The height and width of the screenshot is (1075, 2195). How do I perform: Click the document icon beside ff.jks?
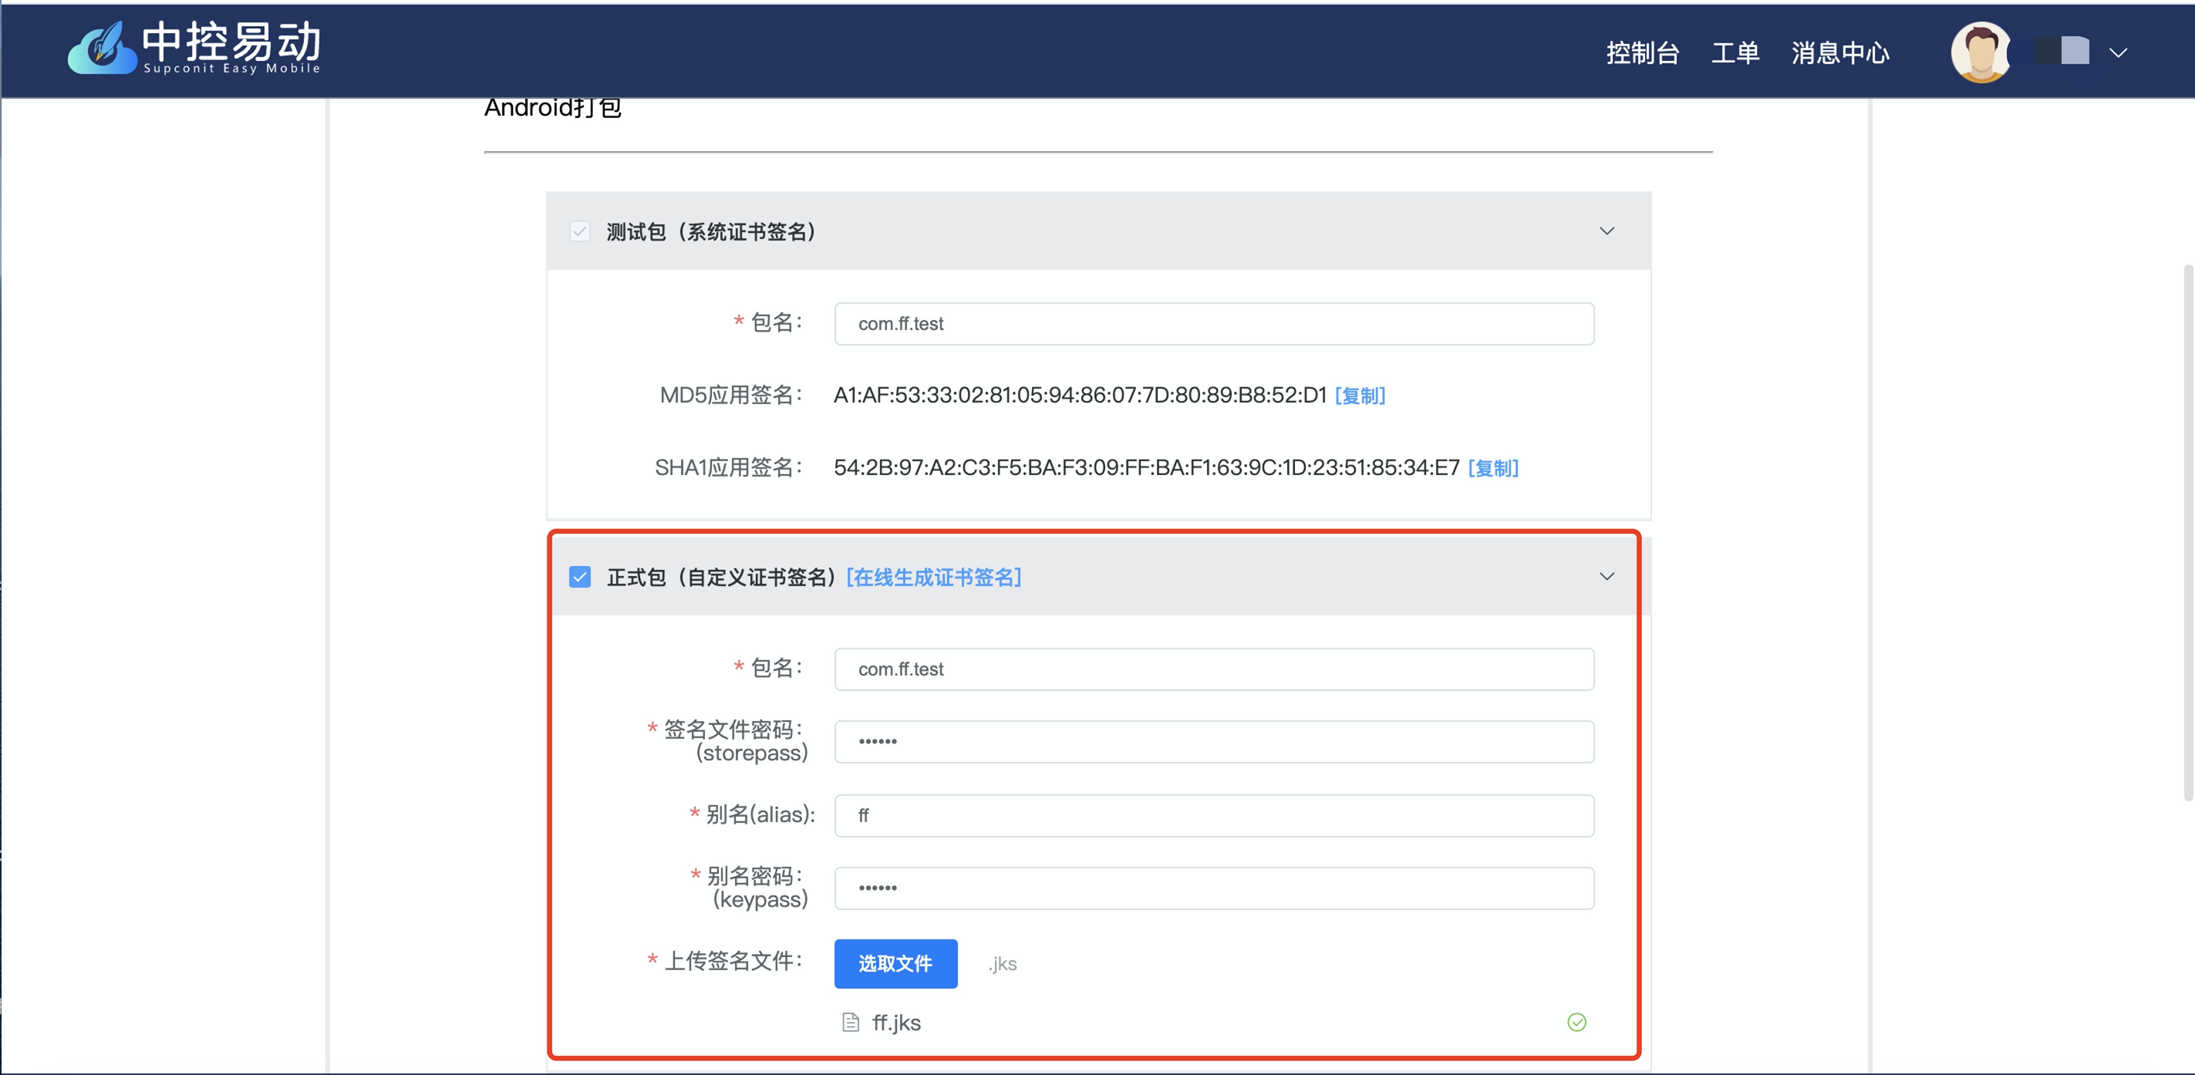pos(849,1023)
